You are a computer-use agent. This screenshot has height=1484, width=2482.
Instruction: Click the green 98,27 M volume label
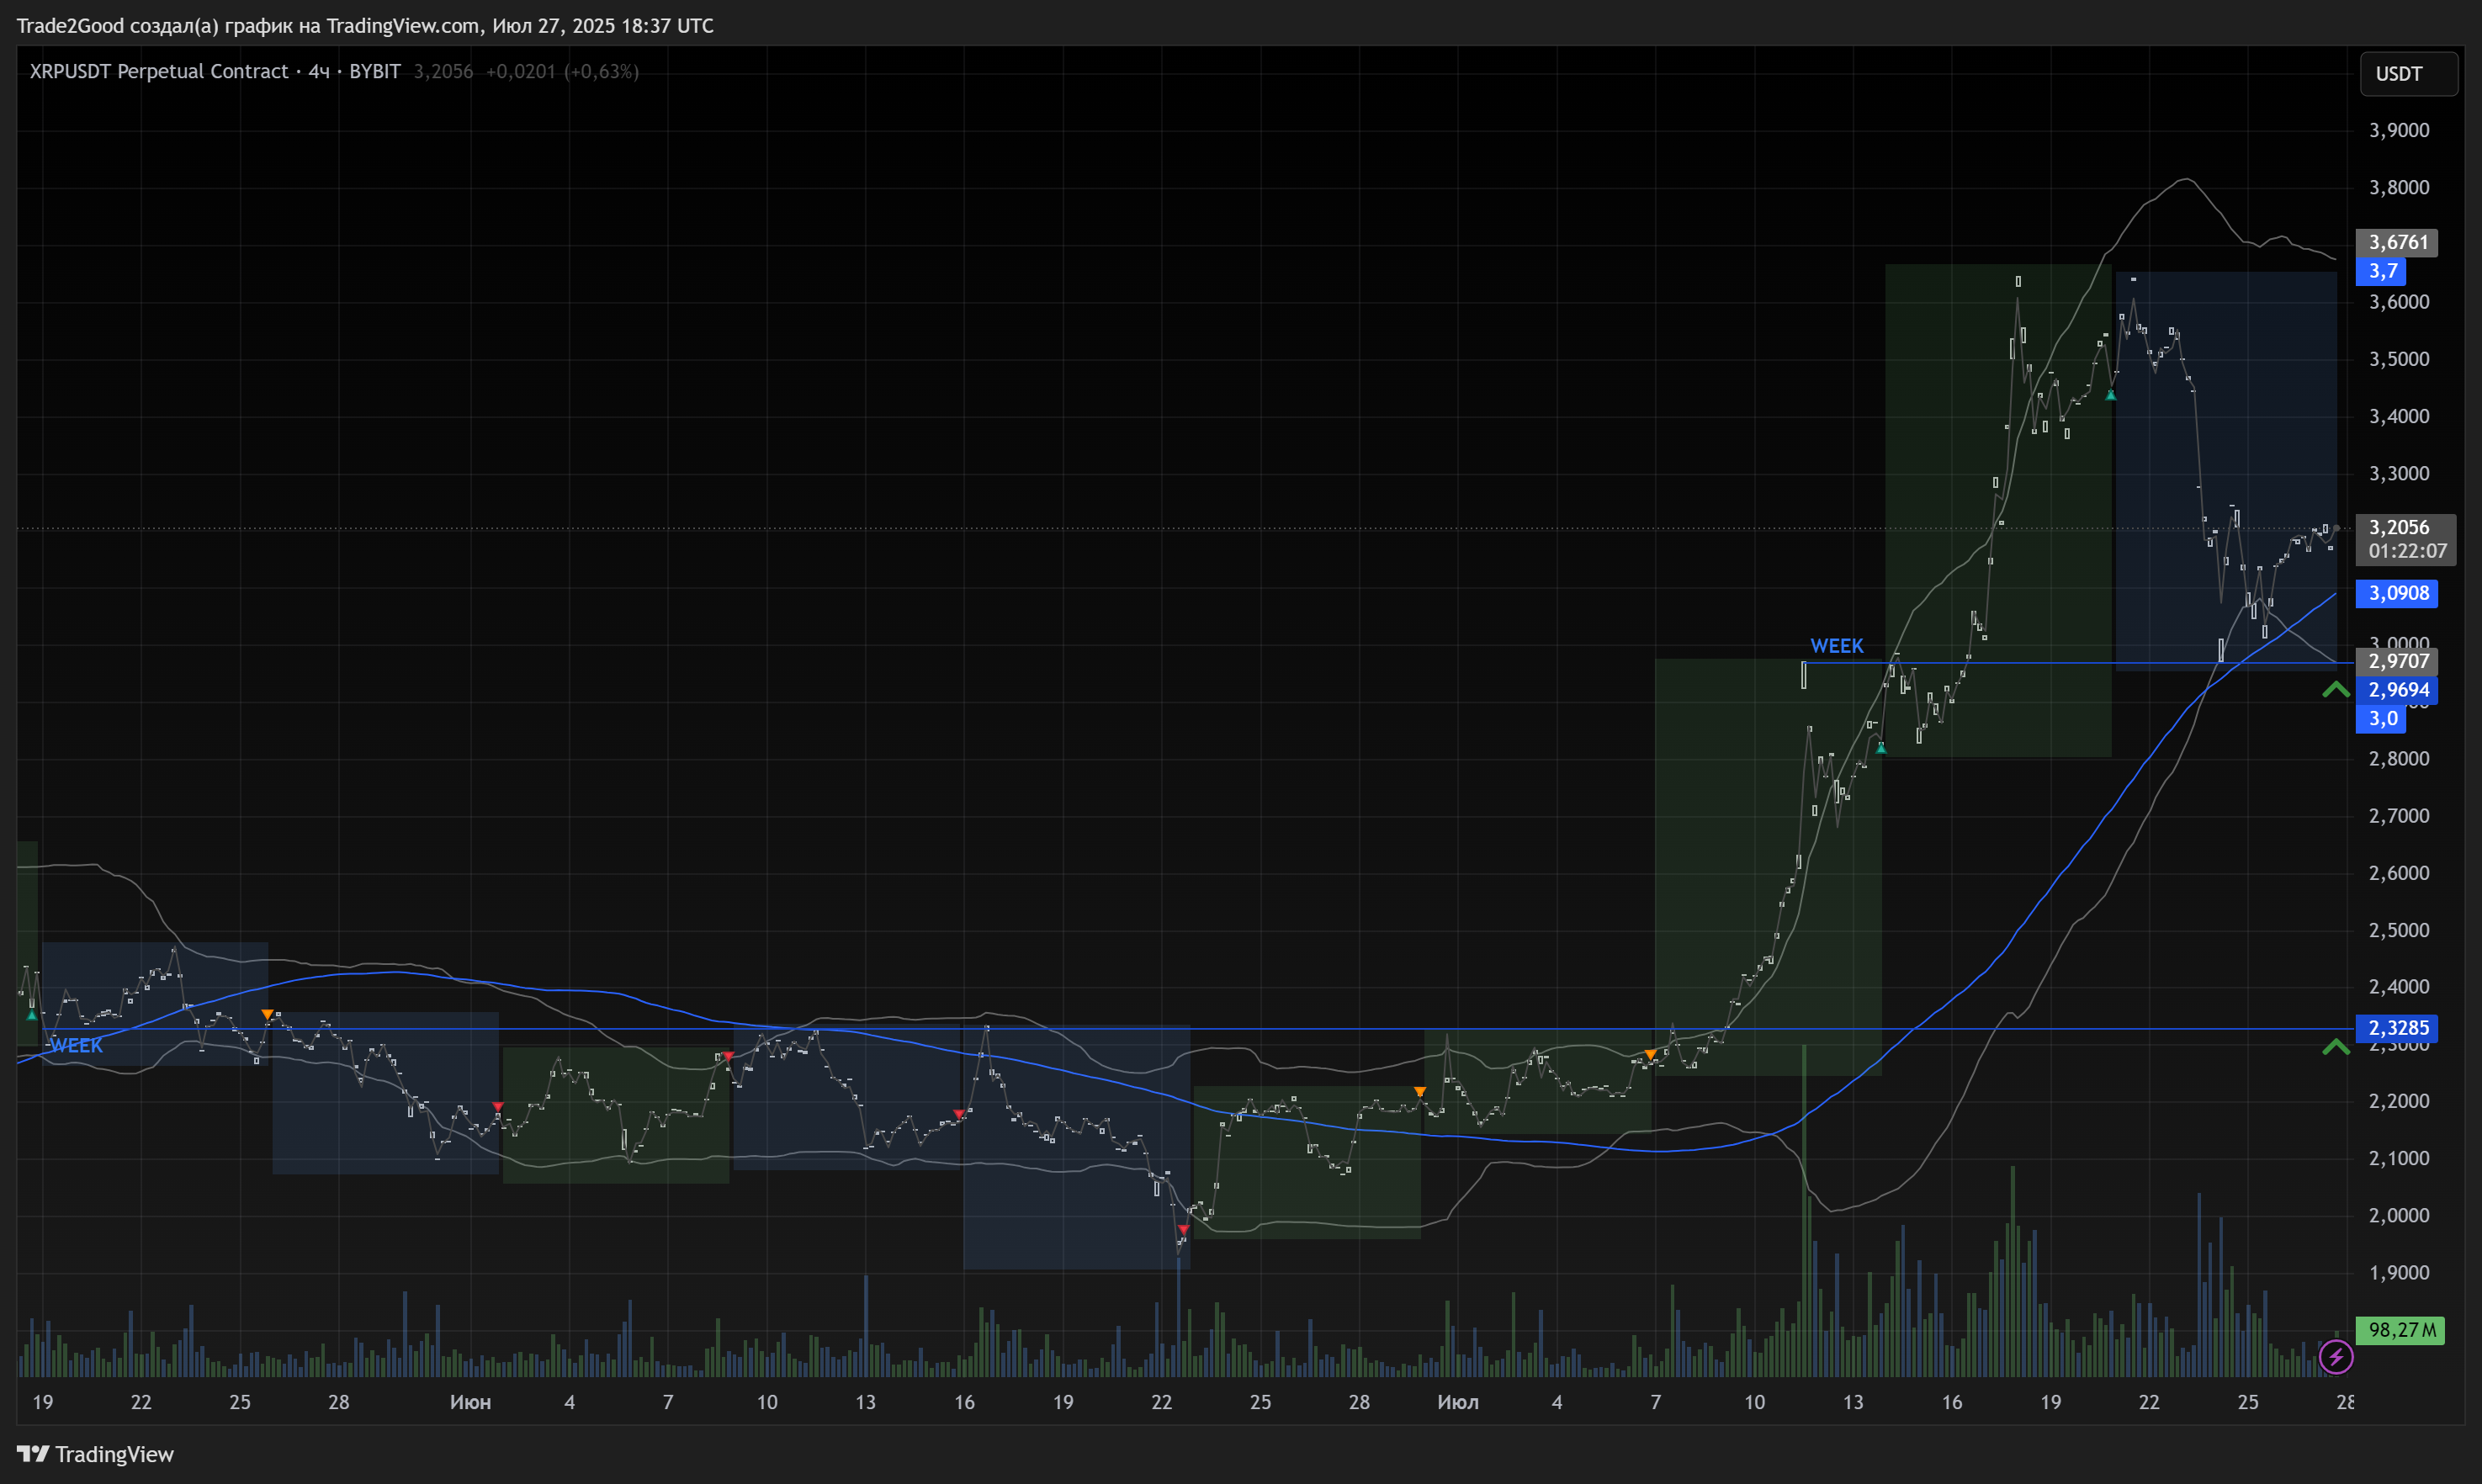coord(2400,1330)
